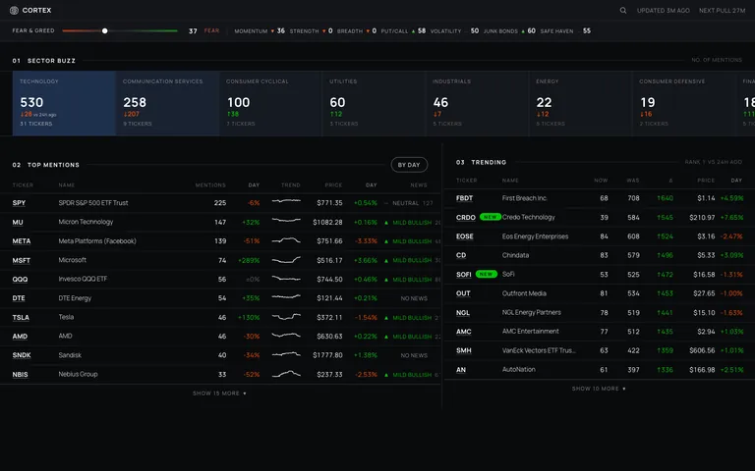Click Micron Technology company name
The width and height of the screenshot is (755, 471).
(86, 222)
